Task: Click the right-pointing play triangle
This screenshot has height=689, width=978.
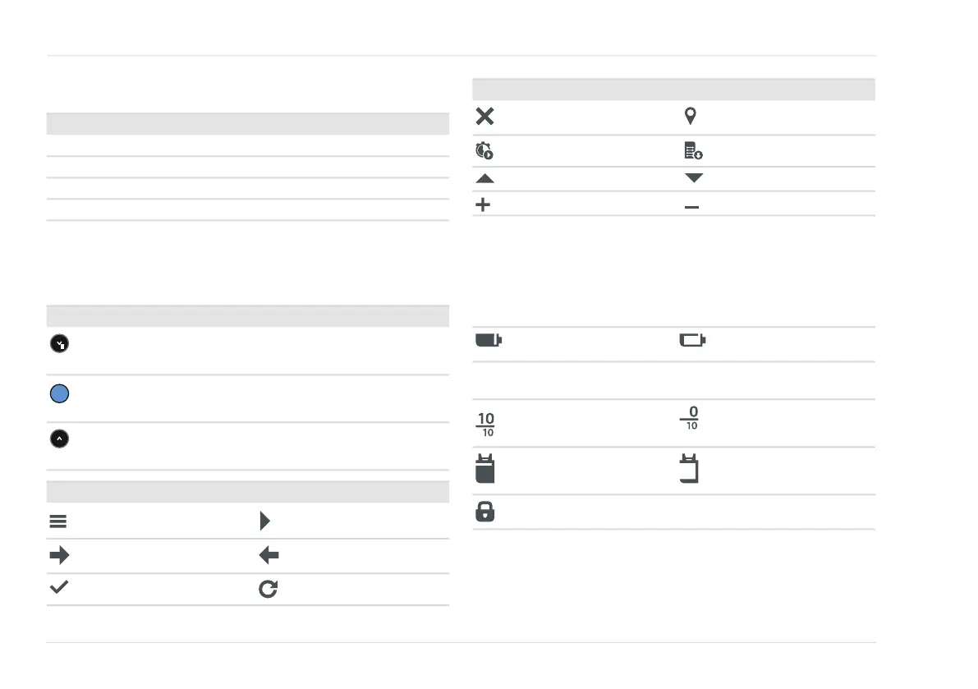Action: [x=265, y=521]
